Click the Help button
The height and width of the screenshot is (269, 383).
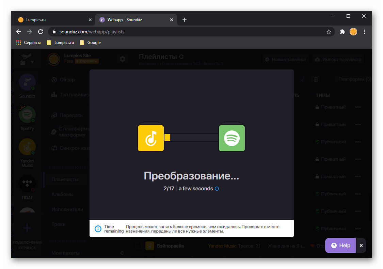[340, 246]
